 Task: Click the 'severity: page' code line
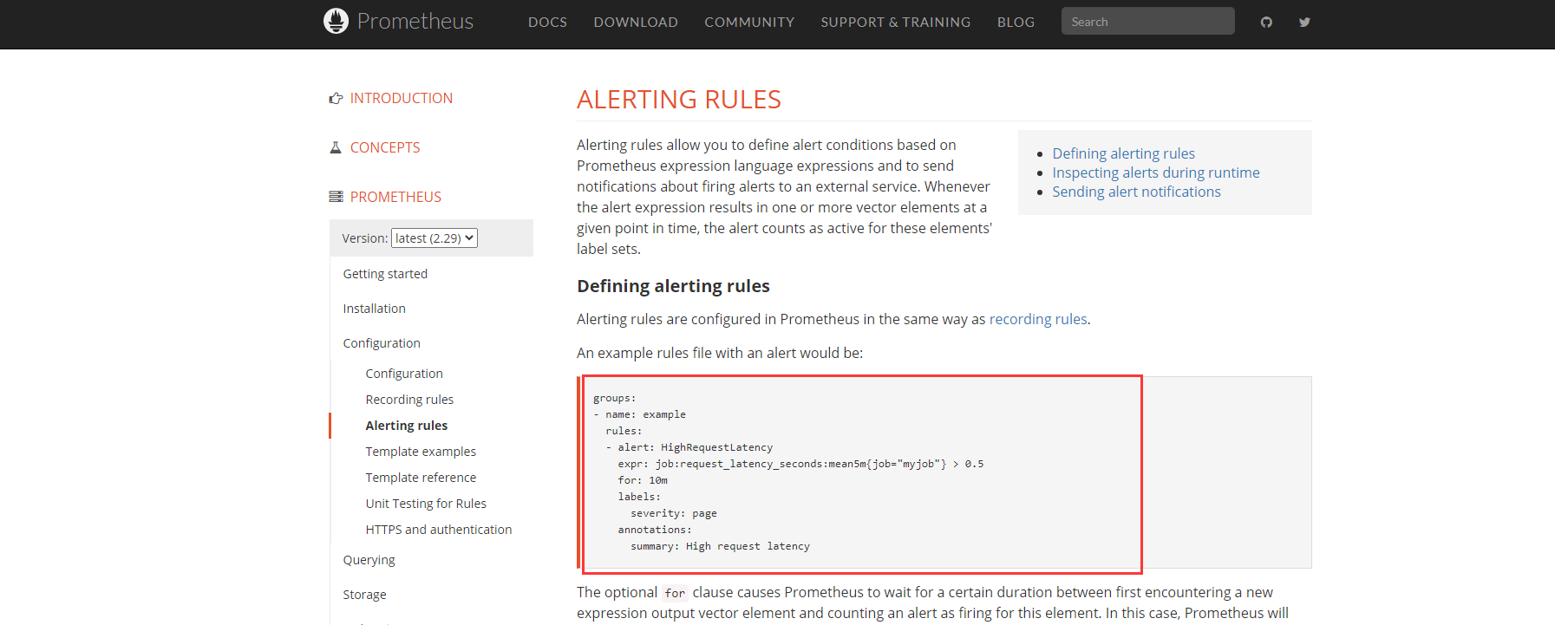coord(674,513)
